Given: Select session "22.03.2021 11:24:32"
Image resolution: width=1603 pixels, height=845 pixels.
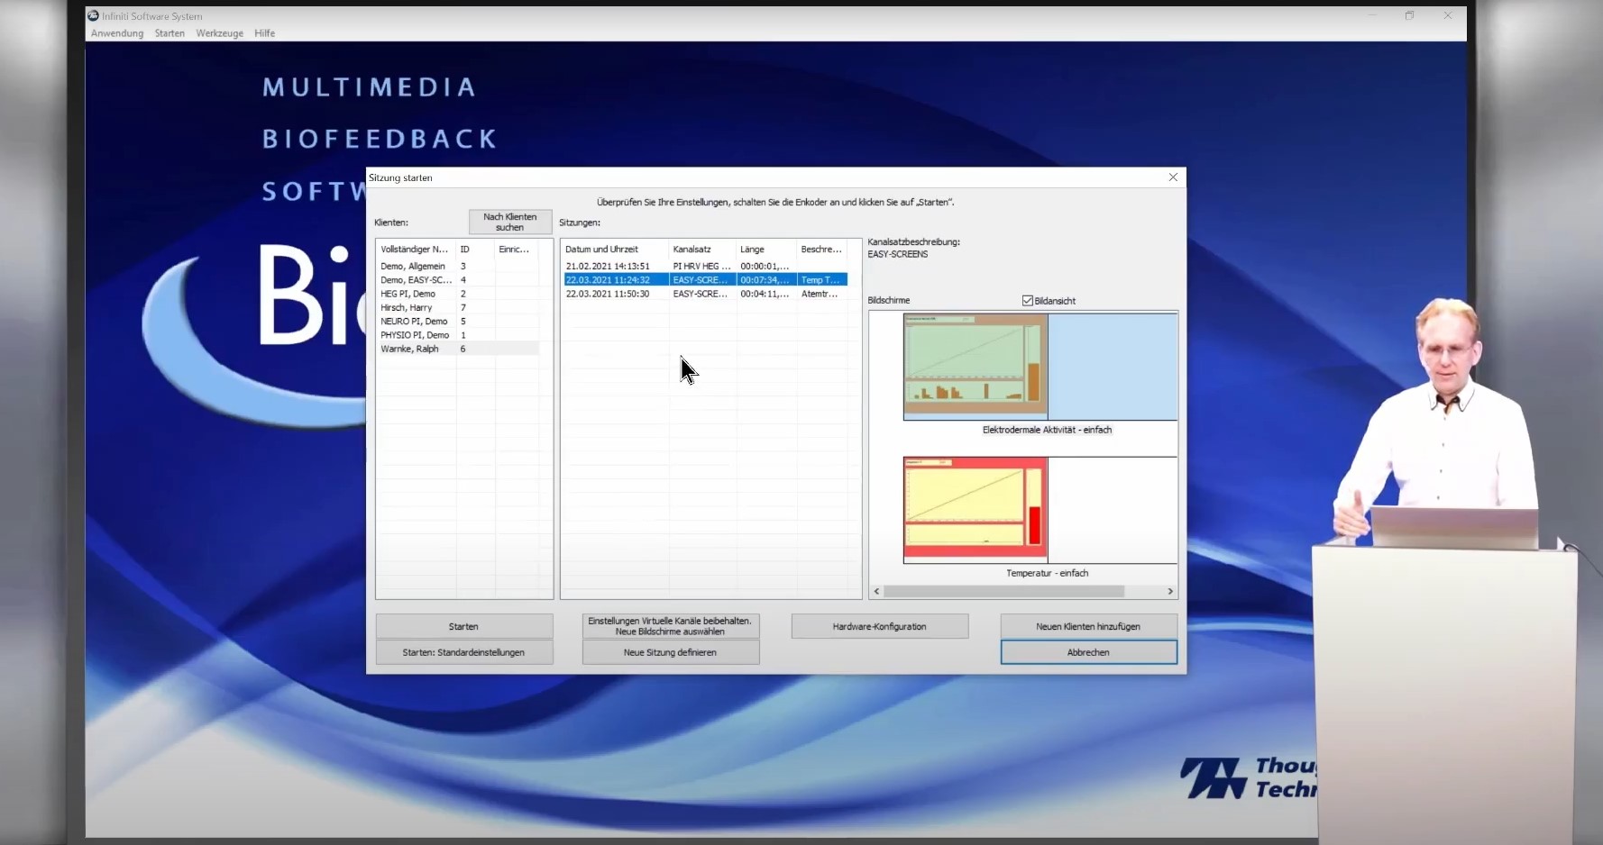Looking at the screenshot, I should (x=608, y=280).
